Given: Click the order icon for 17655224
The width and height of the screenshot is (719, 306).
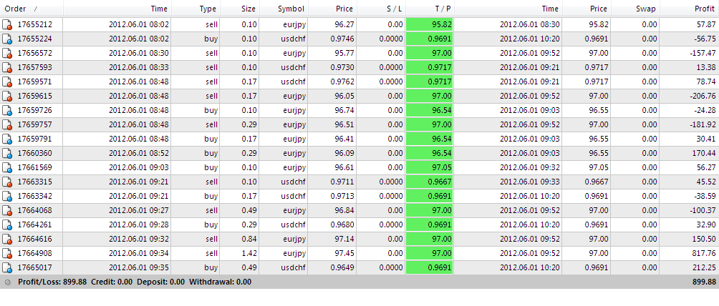Looking at the screenshot, I should pos(7,39).
